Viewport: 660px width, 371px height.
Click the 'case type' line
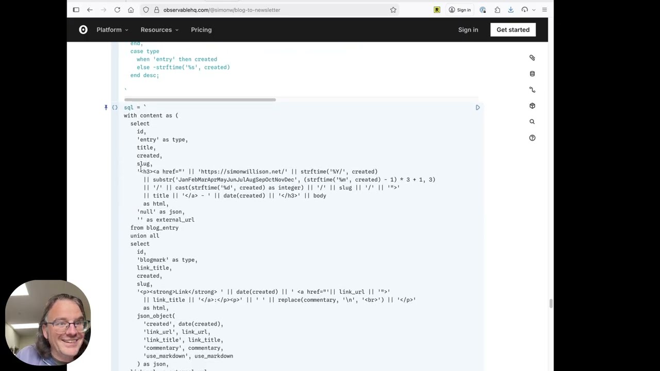[145, 51]
